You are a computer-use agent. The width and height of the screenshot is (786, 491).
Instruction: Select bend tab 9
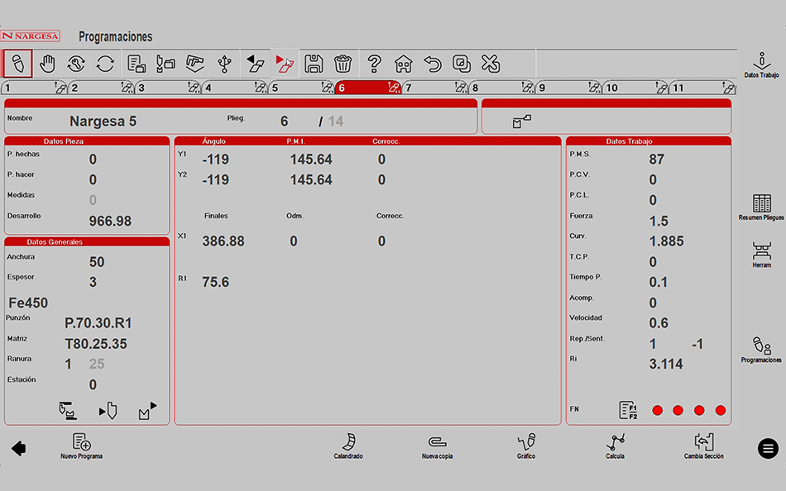[x=568, y=88]
